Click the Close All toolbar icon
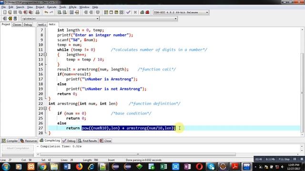This screenshot has height=171, width=305. click(x=30, y=12)
